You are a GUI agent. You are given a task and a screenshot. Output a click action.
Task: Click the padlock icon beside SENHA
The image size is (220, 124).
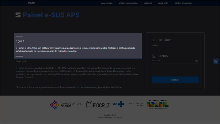(153, 56)
